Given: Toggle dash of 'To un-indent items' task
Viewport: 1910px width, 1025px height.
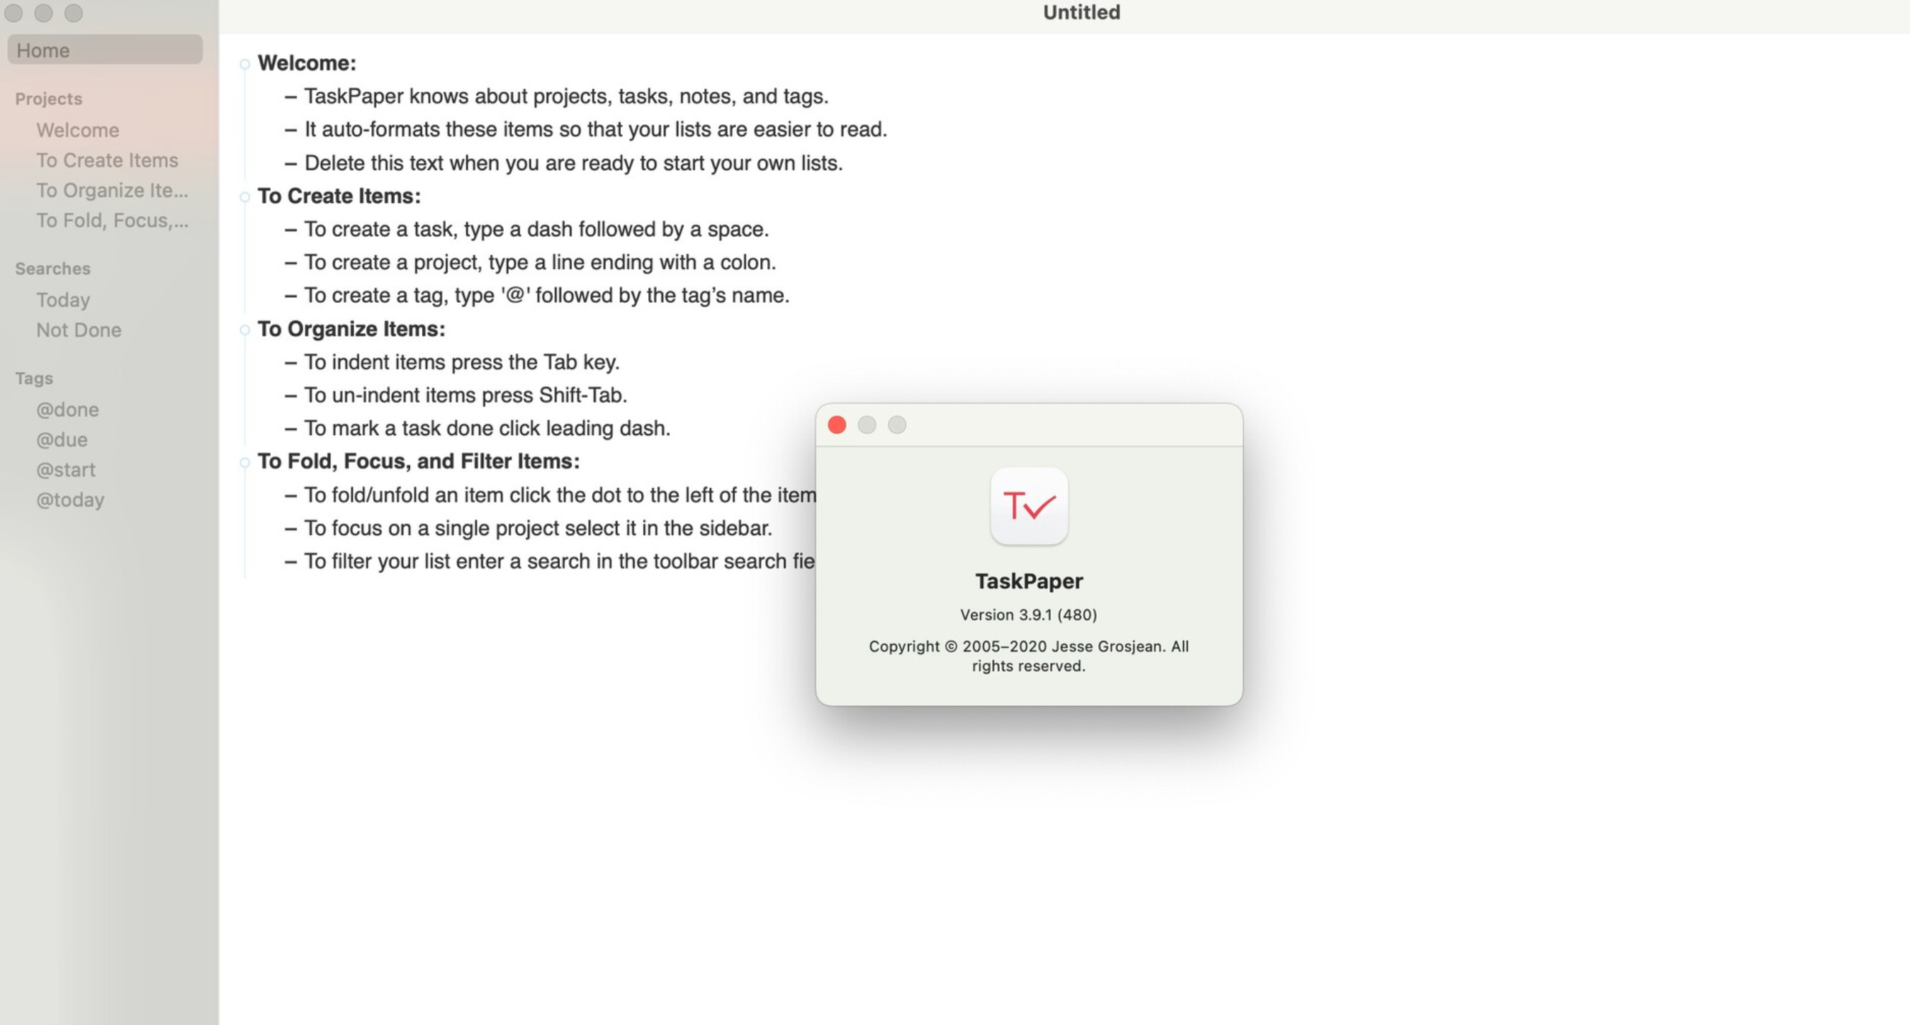Looking at the screenshot, I should (291, 396).
